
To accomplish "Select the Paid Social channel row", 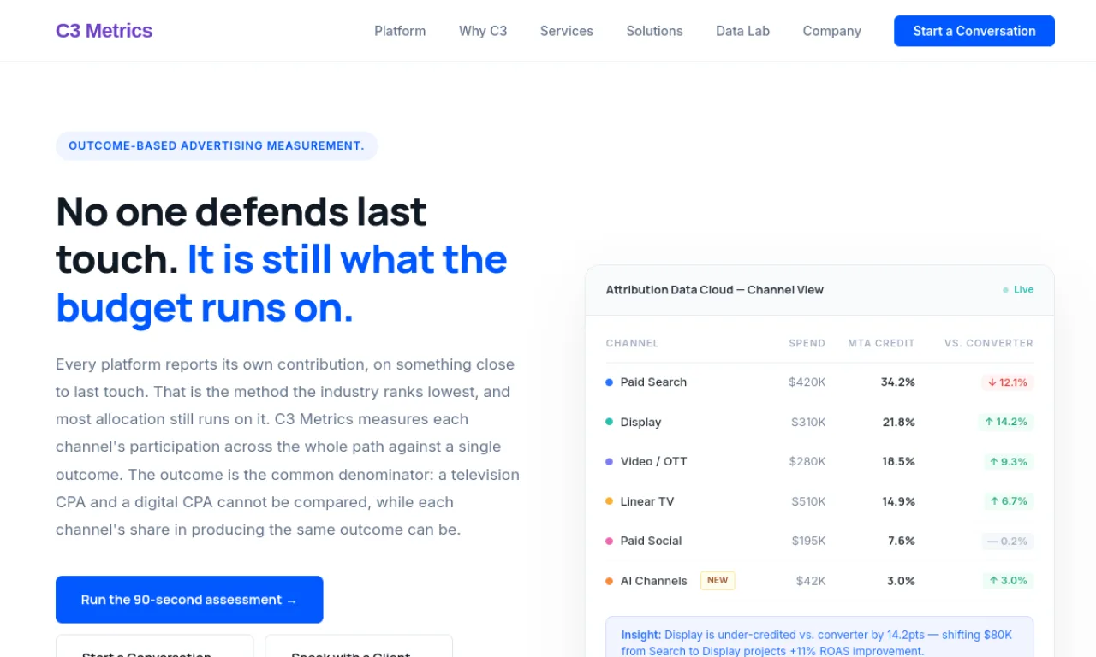I will [x=819, y=541].
